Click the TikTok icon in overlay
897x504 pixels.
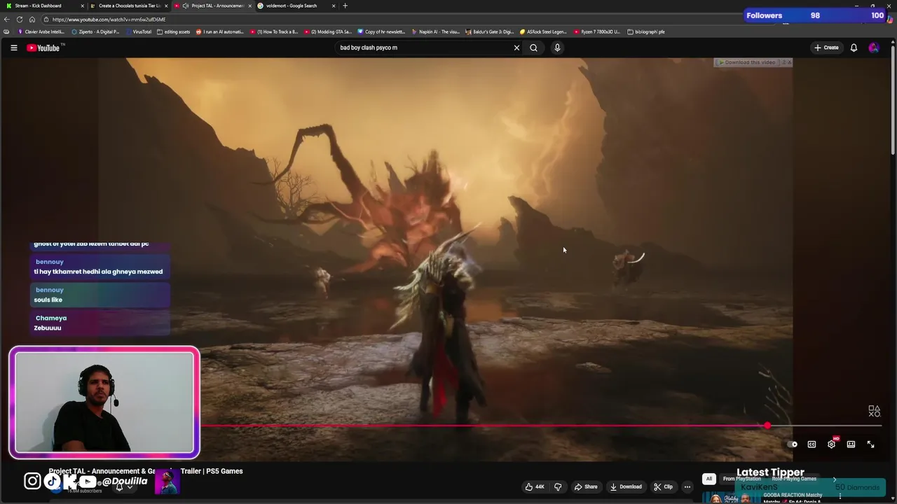coord(53,481)
